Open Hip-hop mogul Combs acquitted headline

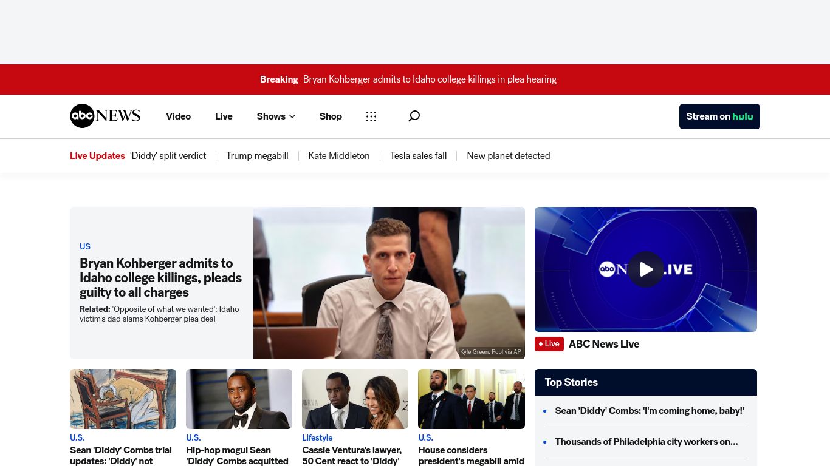click(237, 456)
